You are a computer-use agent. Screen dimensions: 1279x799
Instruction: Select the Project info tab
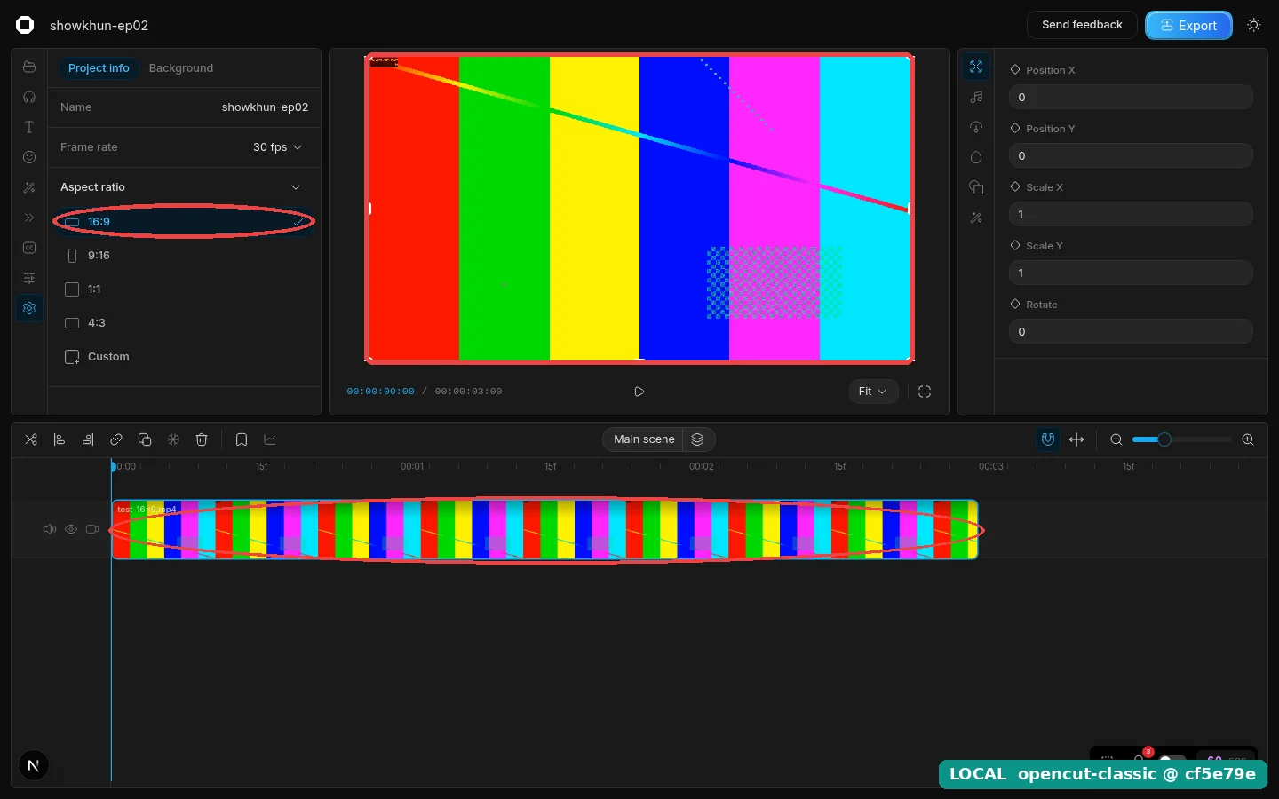[x=99, y=68]
